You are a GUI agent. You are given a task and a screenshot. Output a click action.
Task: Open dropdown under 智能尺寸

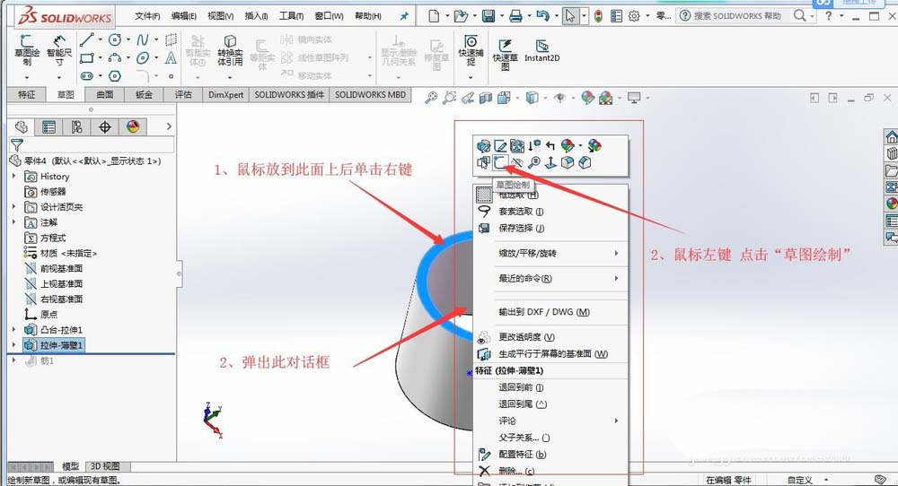(59, 77)
